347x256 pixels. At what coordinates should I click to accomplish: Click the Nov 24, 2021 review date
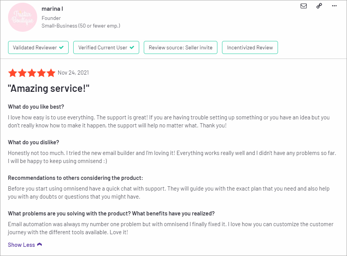[73, 73]
